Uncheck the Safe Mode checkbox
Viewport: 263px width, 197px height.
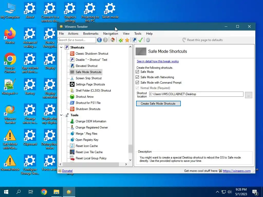pos(137,72)
